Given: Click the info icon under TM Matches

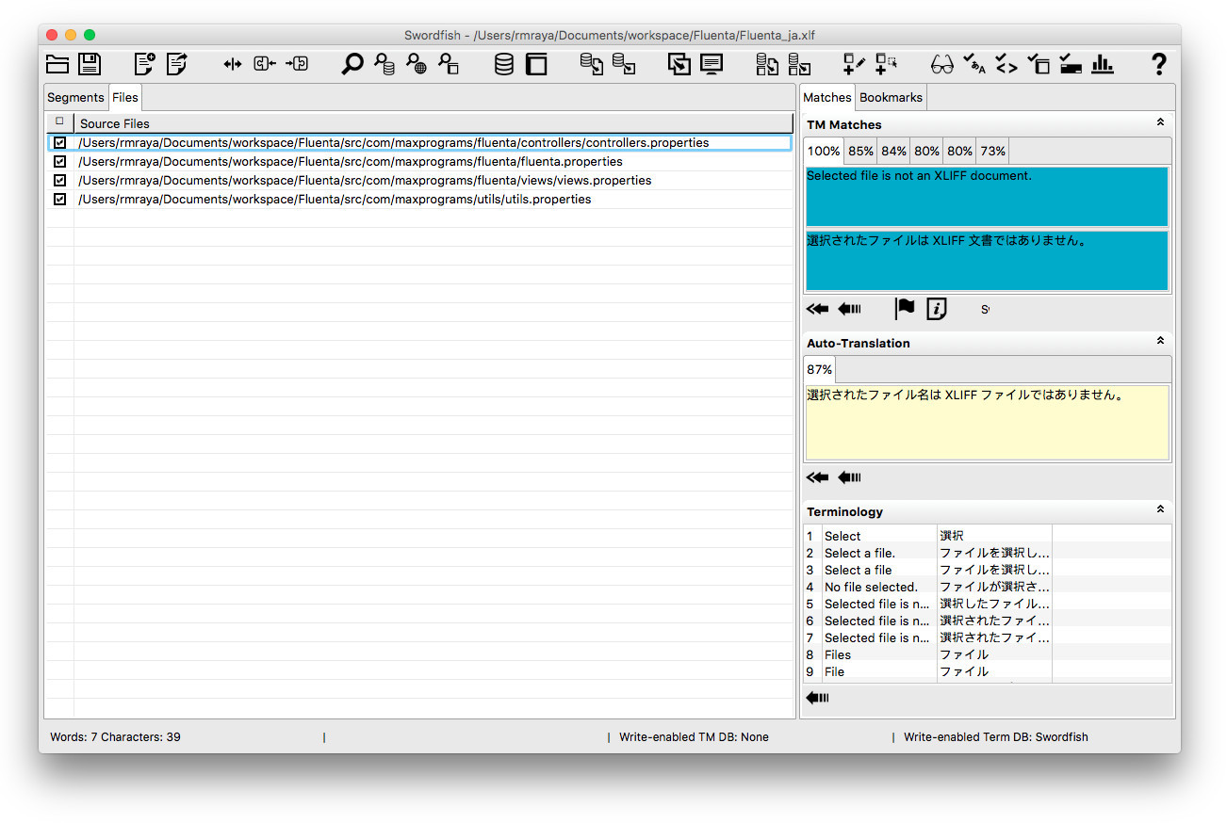Looking at the screenshot, I should tap(937, 309).
